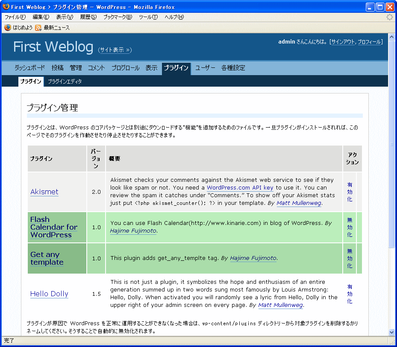This screenshot has height=347, width=397.
Task: Switch to the ダッシュボード tab
Action: tap(29, 68)
